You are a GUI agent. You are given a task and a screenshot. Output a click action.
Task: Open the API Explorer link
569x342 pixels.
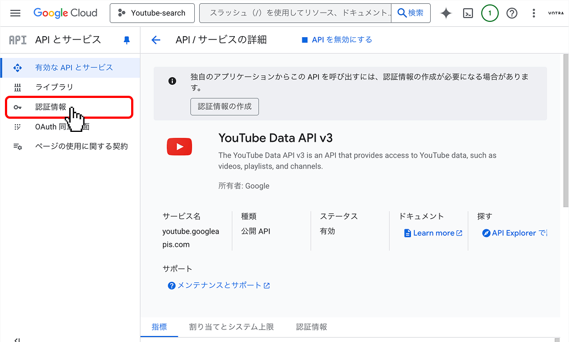pos(515,233)
